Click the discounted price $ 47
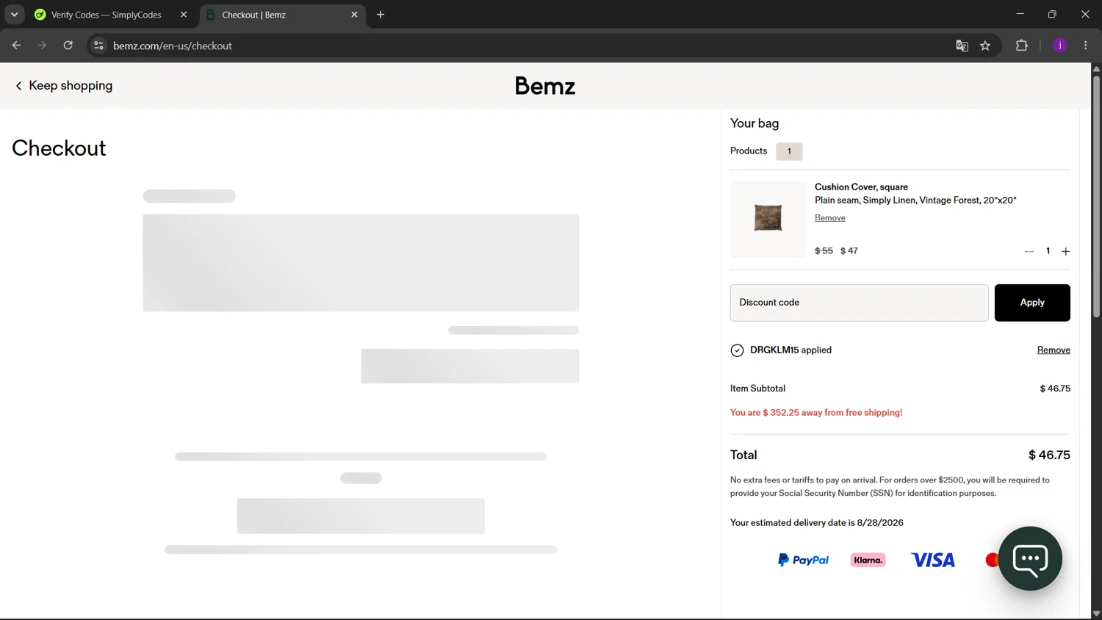The image size is (1102, 620). click(x=849, y=251)
